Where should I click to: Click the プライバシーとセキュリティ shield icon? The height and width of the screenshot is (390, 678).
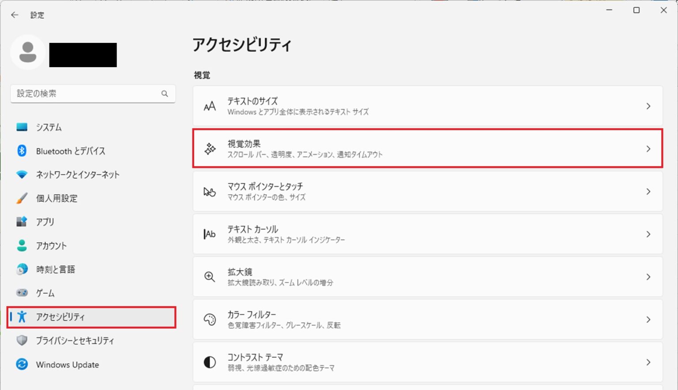(22, 341)
